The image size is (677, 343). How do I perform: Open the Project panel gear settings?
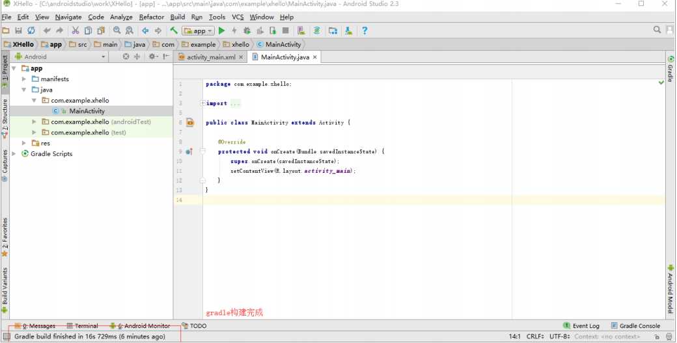pos(153,57)
